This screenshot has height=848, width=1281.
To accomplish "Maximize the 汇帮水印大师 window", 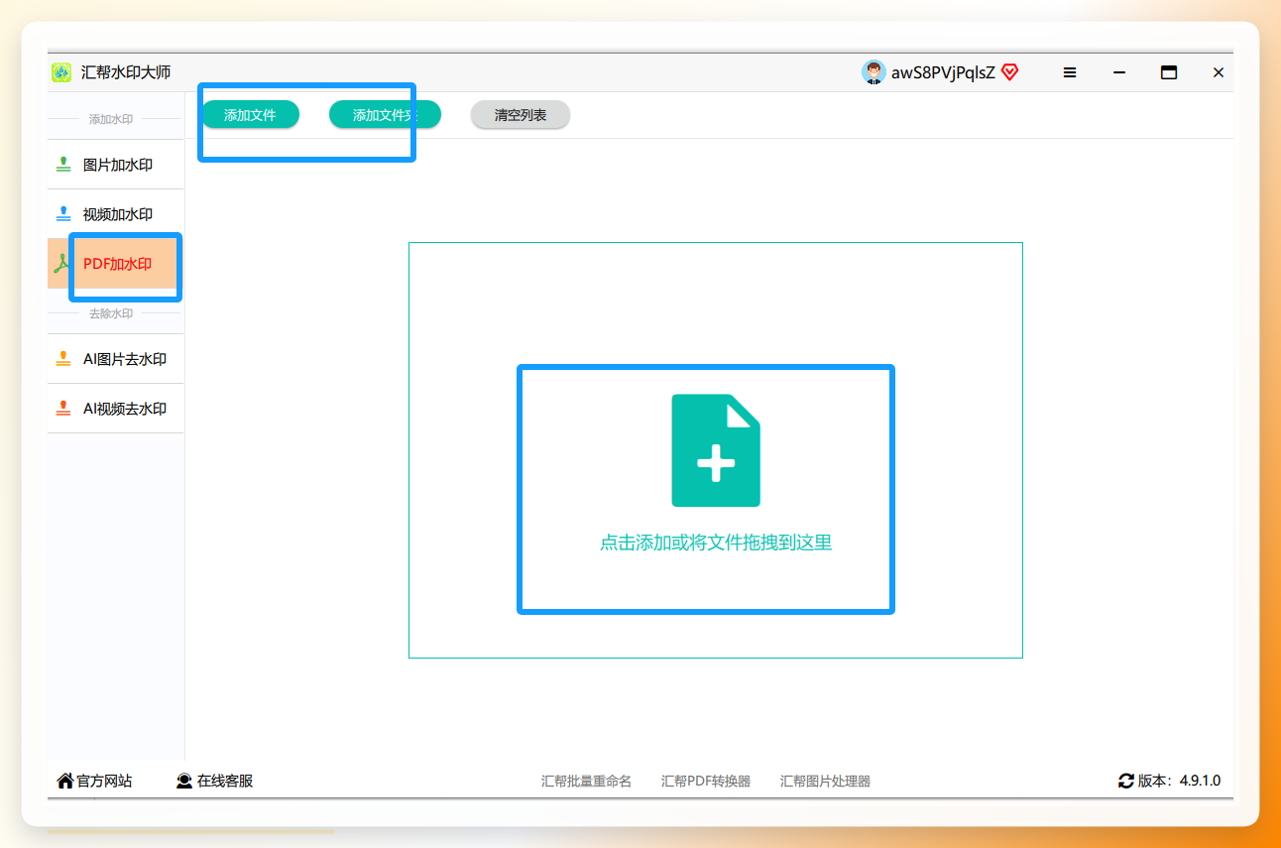I will (1169, 72).
